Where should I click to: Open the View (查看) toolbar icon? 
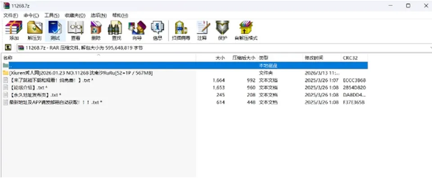click(76, 30)
